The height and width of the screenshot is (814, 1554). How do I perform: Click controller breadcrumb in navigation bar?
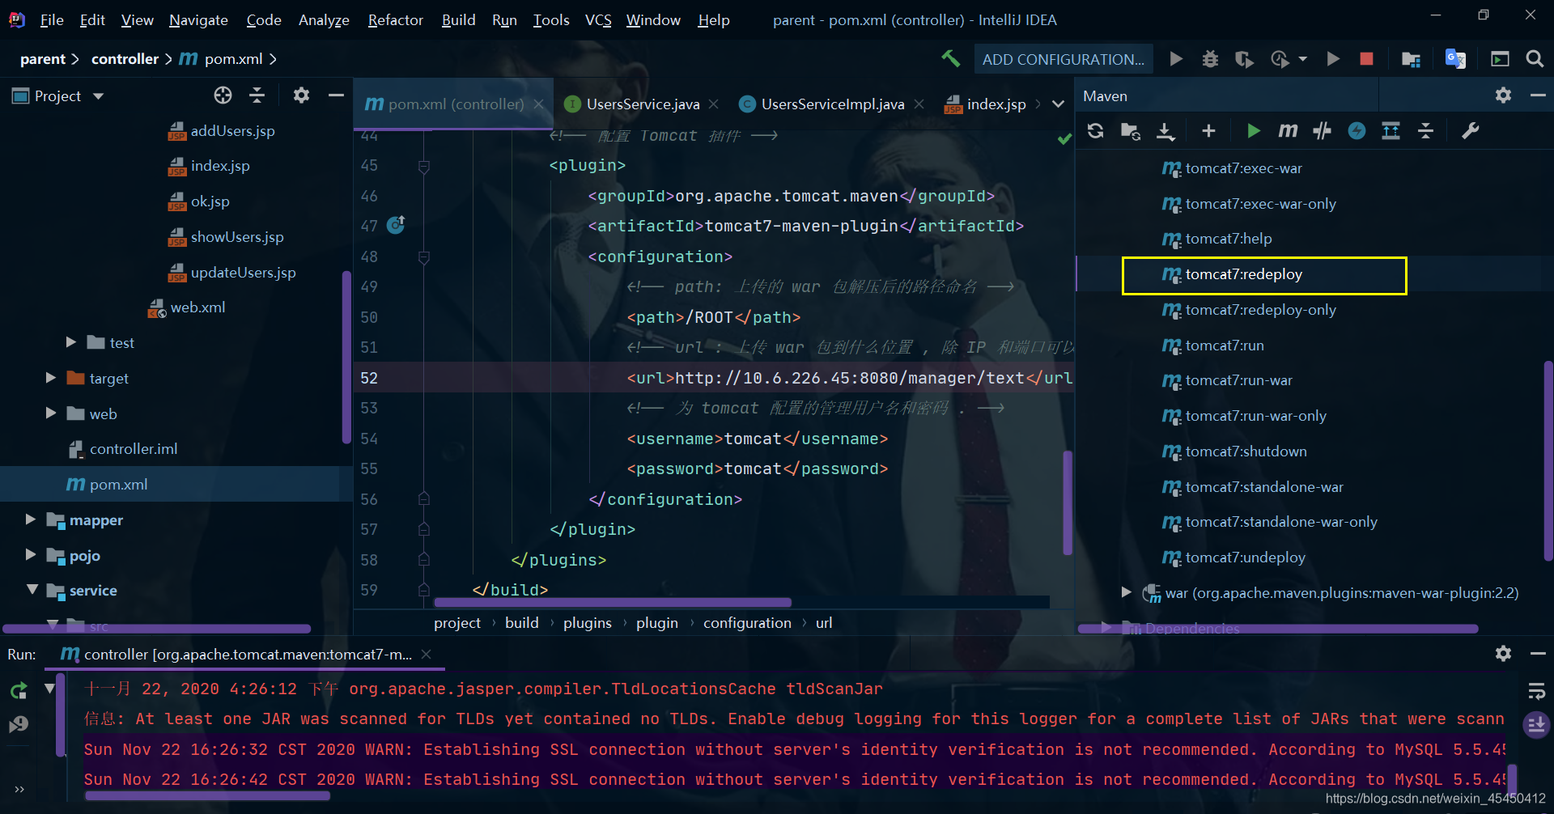pyautogui.click(x=125, y=58)
